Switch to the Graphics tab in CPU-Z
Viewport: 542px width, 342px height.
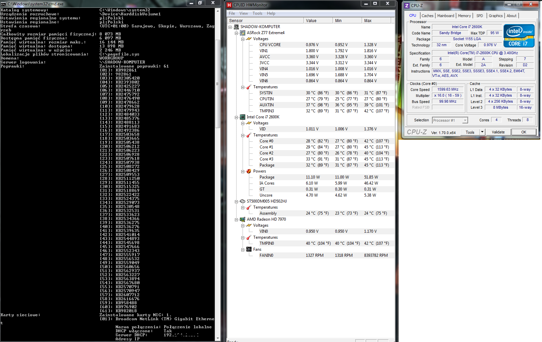pyautogui.click(x=495, y=16)
